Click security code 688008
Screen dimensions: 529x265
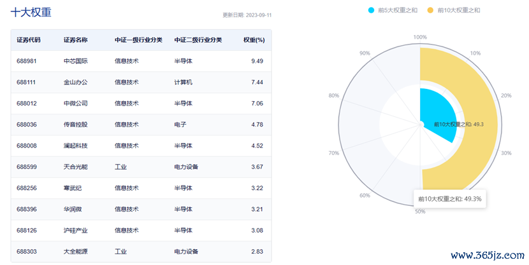(27, 146)
